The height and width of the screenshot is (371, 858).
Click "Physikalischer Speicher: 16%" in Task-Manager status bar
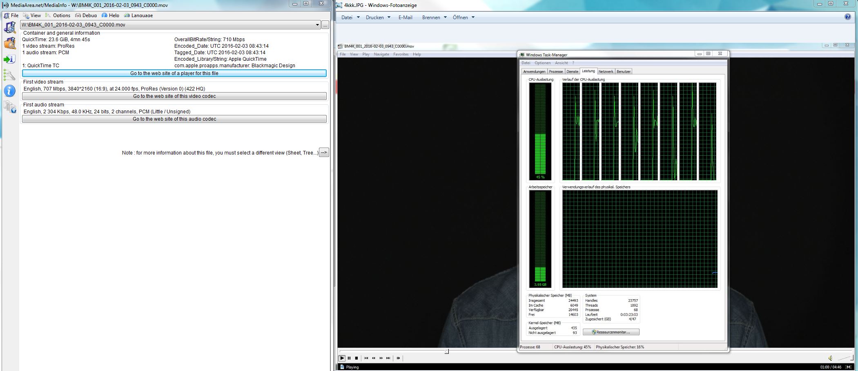tap(620, 347)
